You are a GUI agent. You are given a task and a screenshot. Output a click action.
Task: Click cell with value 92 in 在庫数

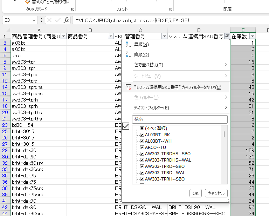(243, 207)
